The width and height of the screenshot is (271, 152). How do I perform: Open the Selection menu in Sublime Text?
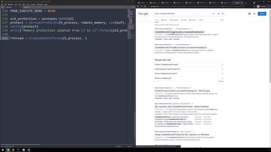tap(10, 4)
